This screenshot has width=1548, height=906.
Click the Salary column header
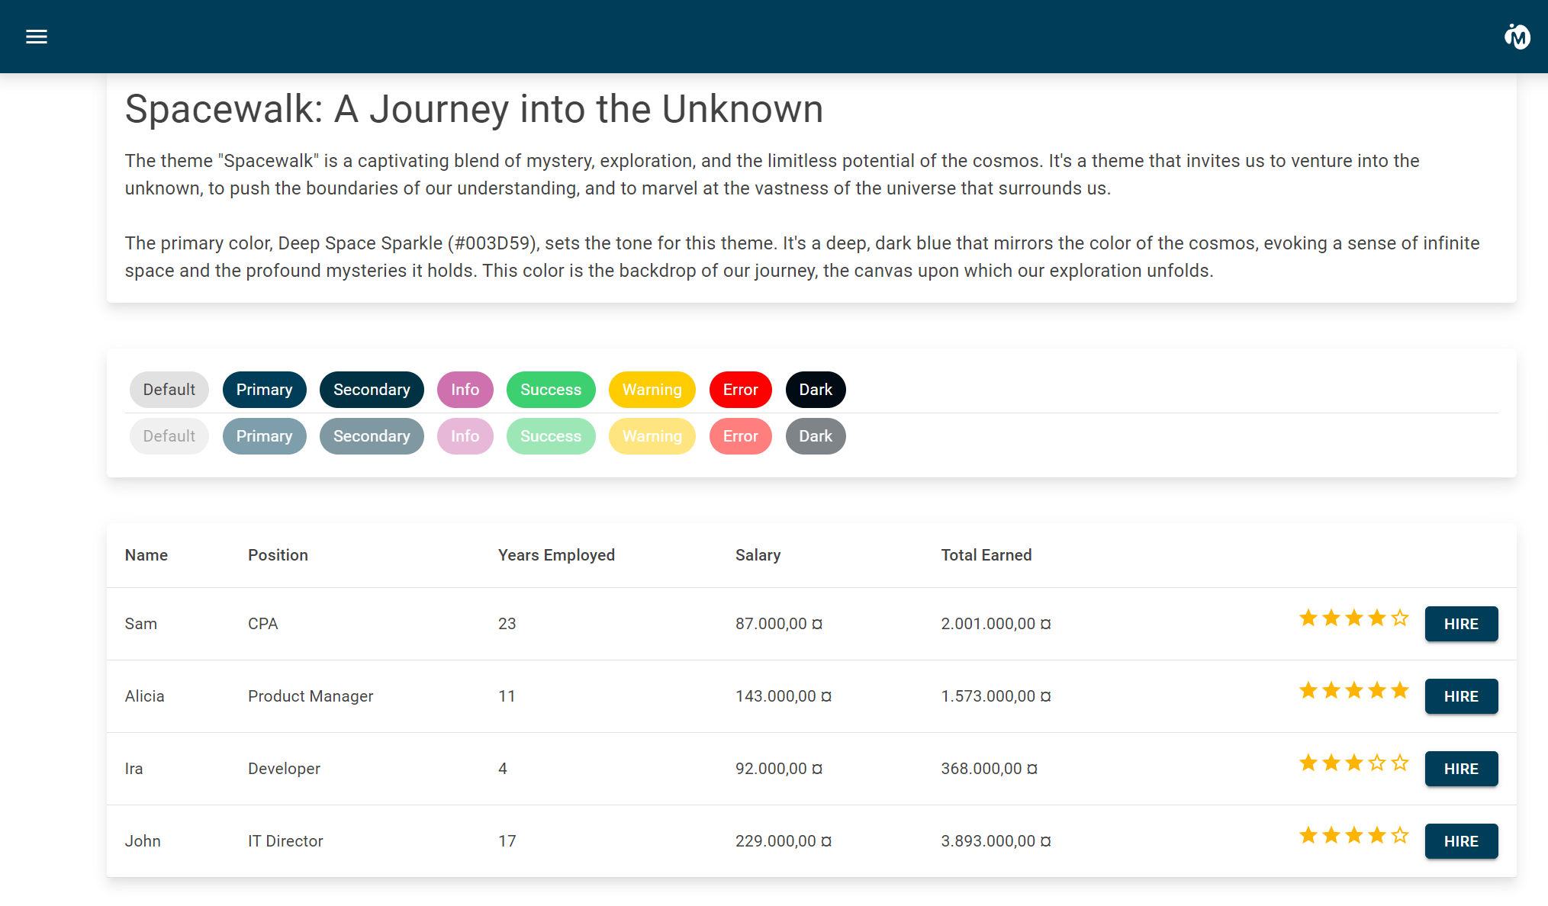pos(758,555)
